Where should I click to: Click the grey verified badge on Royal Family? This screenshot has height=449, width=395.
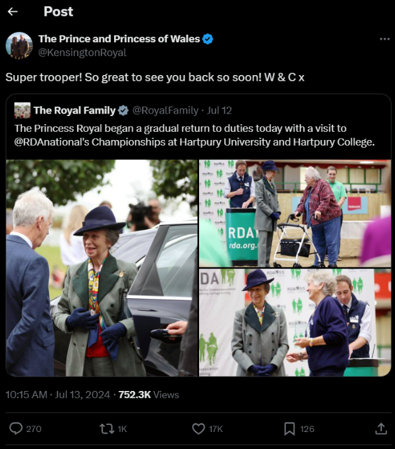click(x=123, y=110)
